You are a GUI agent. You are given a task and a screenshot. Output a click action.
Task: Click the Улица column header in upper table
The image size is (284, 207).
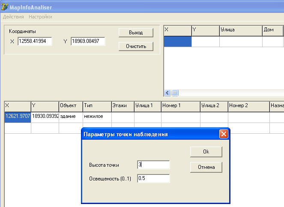click(241, 31)
